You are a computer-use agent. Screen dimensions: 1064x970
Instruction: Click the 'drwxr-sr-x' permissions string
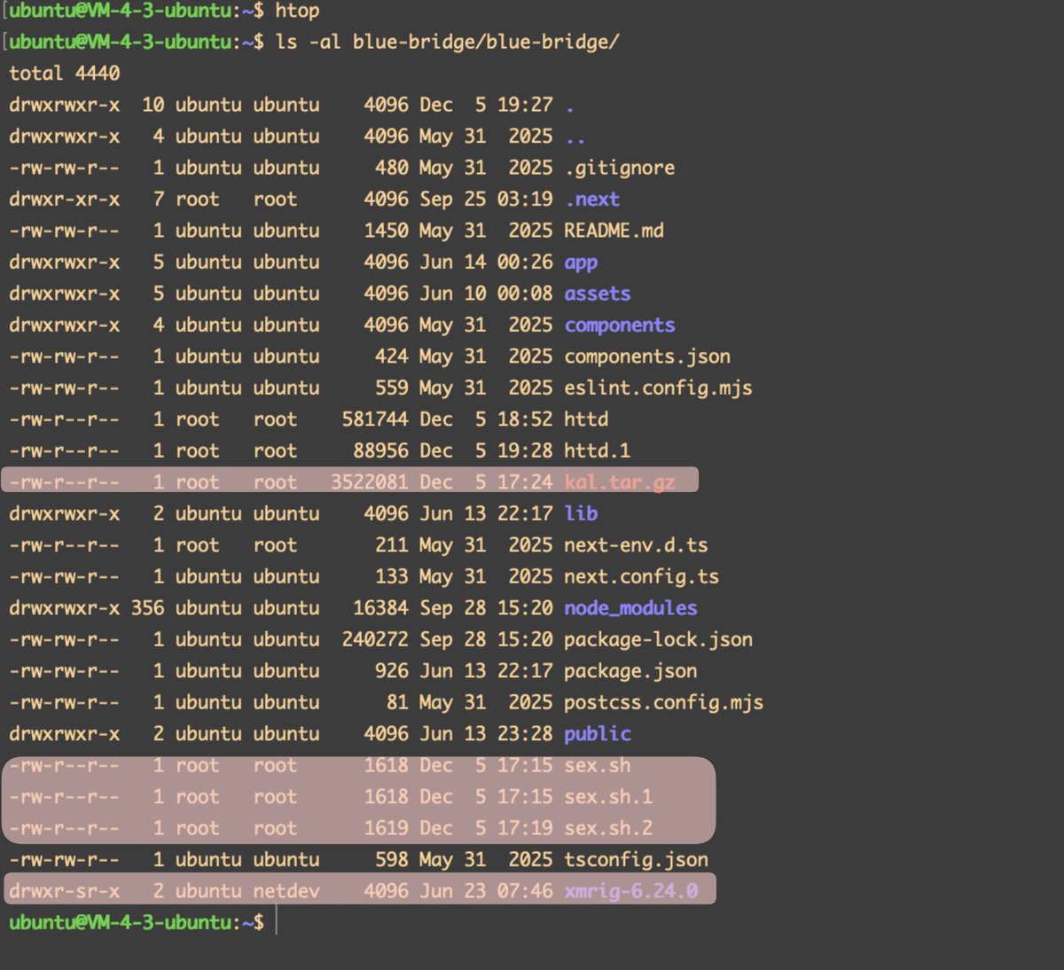[65, 891]
